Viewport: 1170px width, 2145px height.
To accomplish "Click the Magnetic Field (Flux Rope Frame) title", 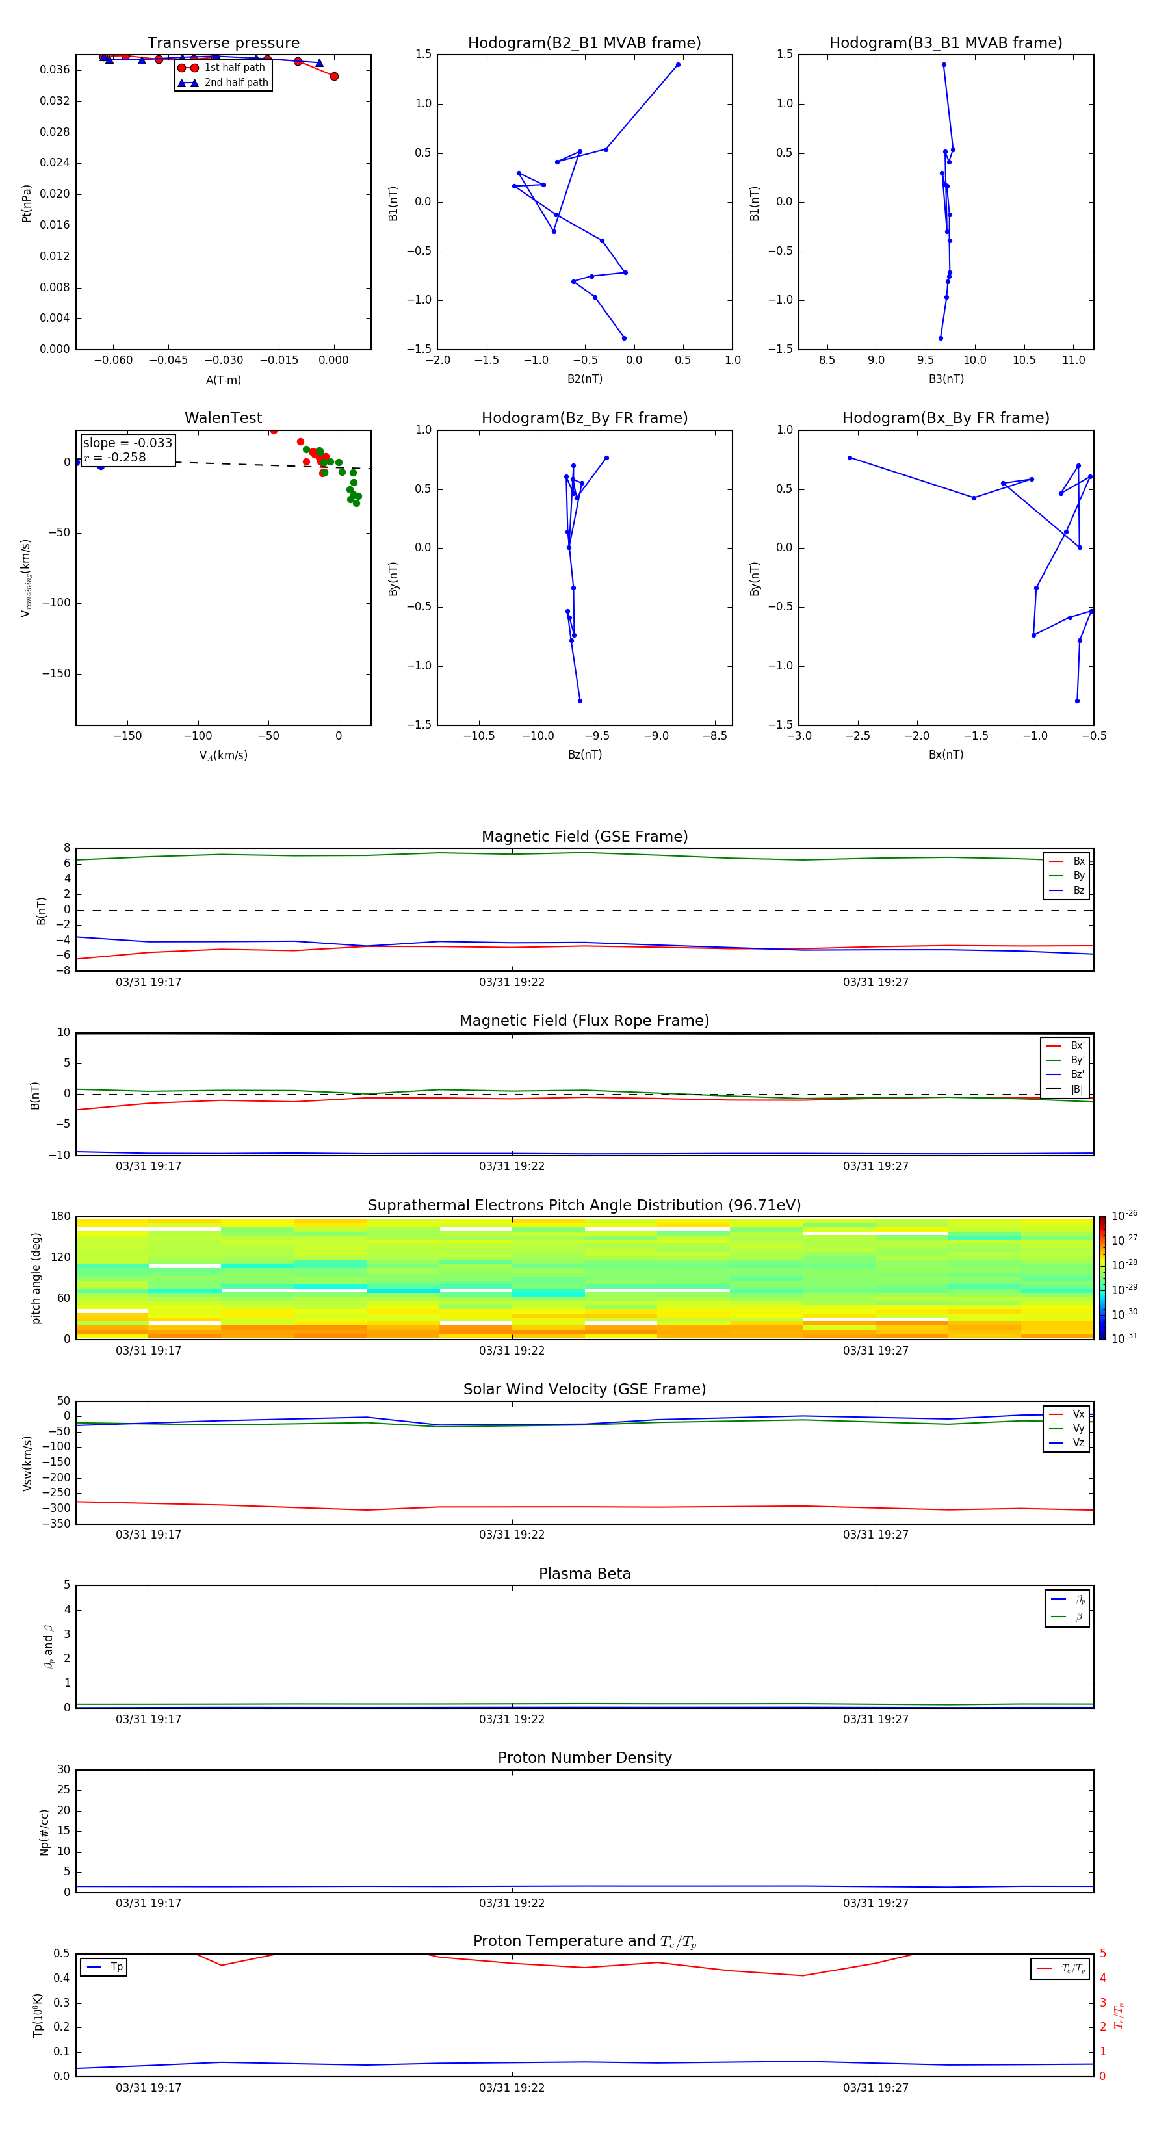I will coord(584,1021).
